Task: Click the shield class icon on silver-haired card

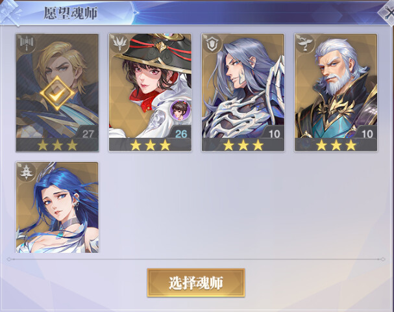Action: tap(212, 44)
